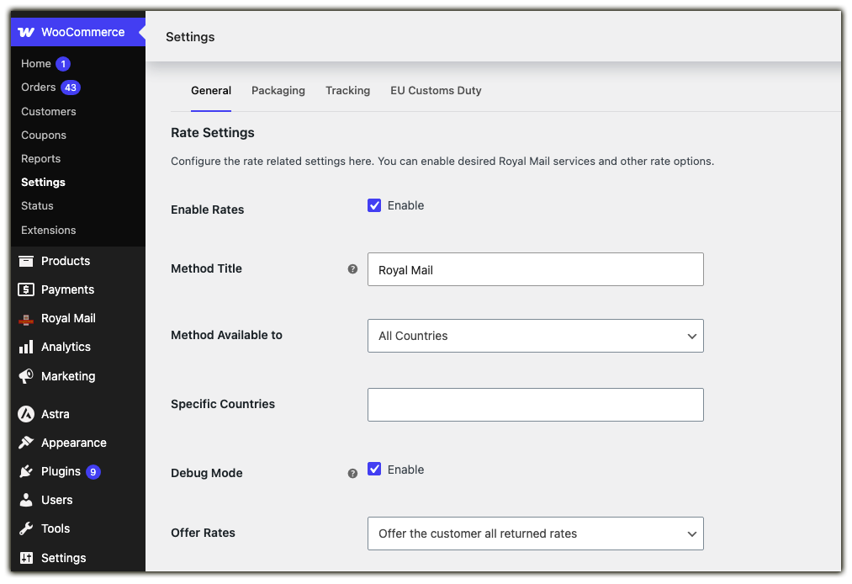Click the Specific Countries label
The image size is (852, 584).
(223, 405)
